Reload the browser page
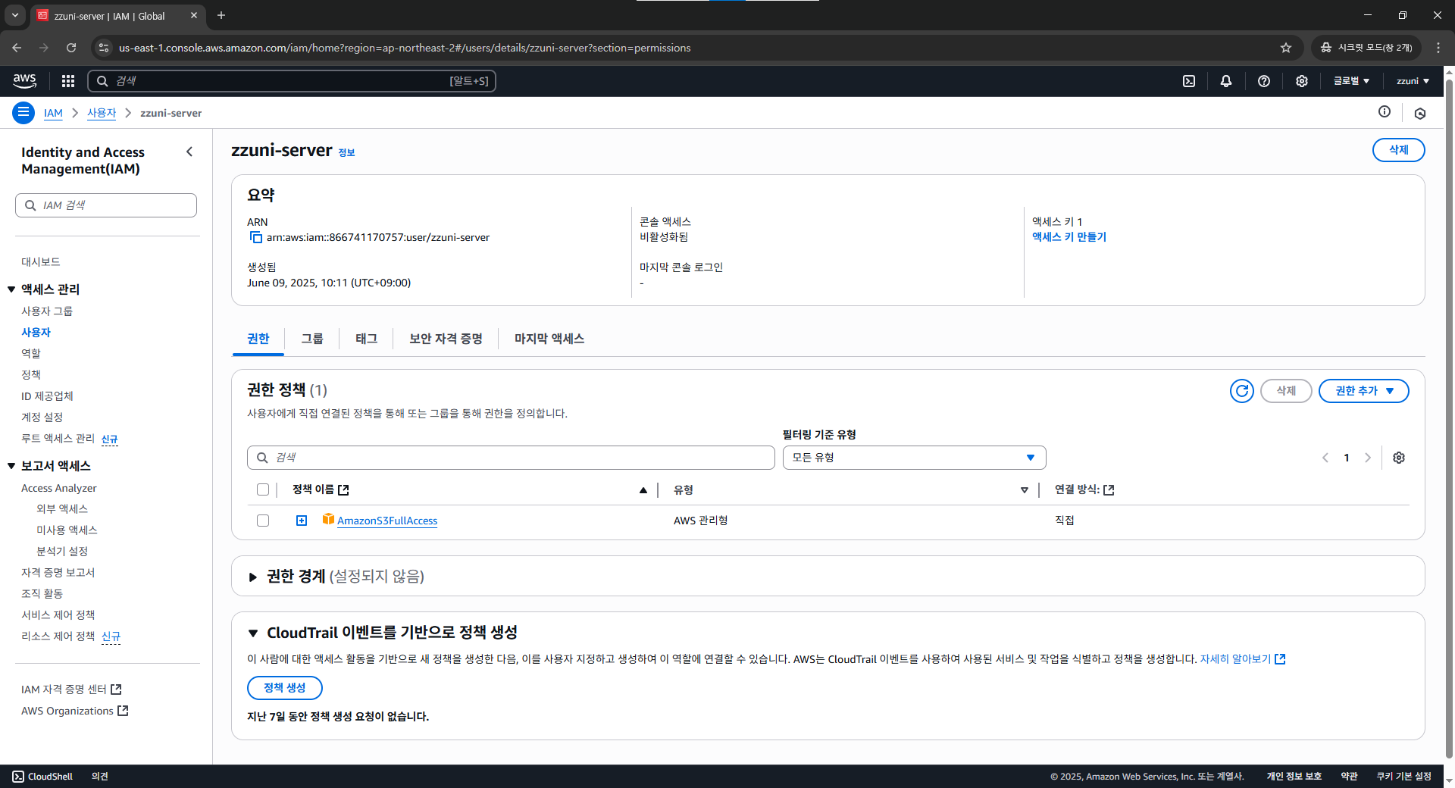The image size is (1455, 788). pos(71,48)
